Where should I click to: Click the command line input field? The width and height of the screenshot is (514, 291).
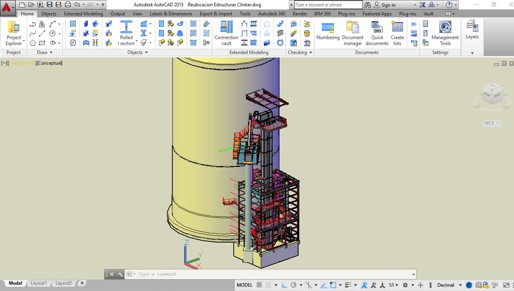tap(272, 274)
